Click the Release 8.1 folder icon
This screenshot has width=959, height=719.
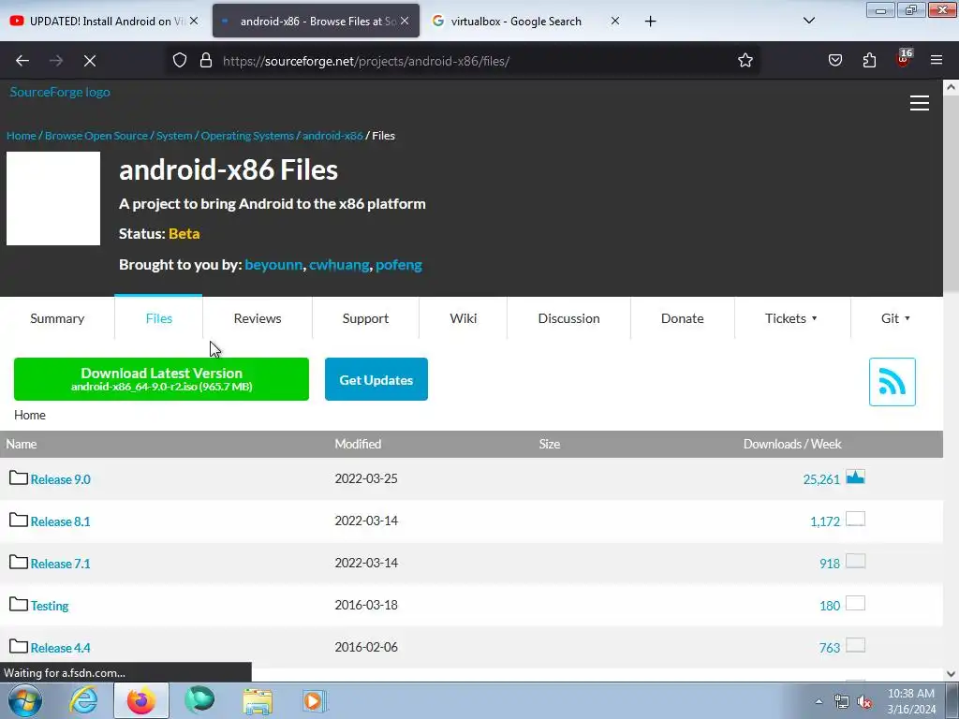[x=19, y=520]
